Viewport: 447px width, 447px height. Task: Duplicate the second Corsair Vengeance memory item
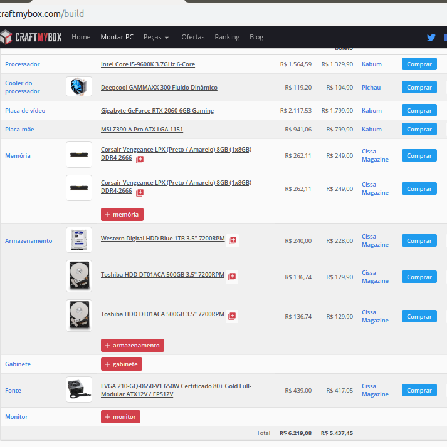pyautogui.click(x=140, y=192)
